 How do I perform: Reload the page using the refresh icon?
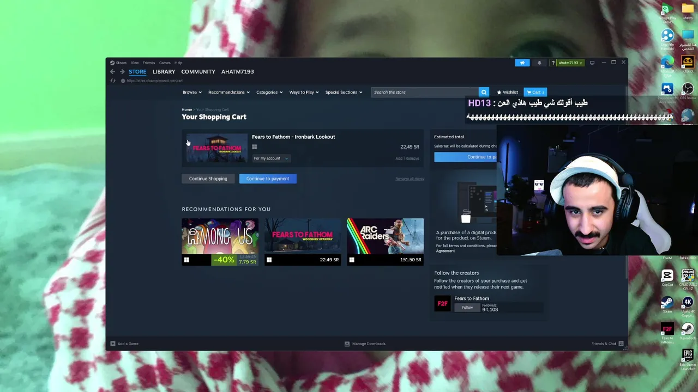pyautogui.click(x=113, y=81)
